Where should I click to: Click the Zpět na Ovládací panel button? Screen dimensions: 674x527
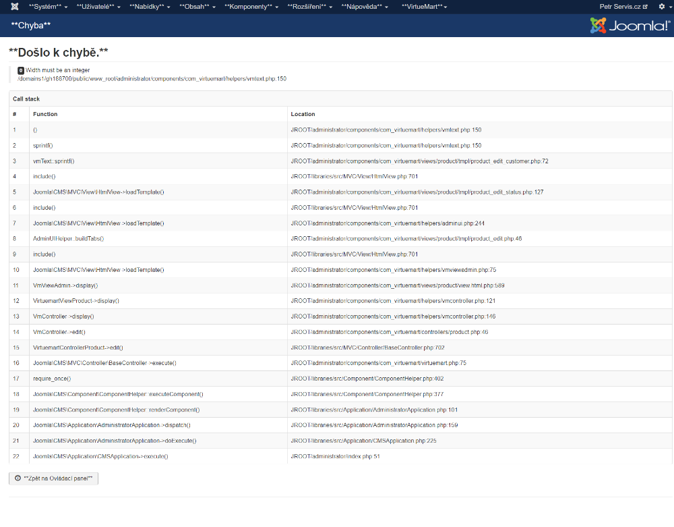pos(54,478)
